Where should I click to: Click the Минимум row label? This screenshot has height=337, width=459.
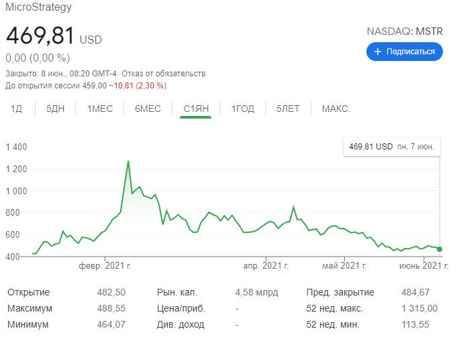[28, 324]
